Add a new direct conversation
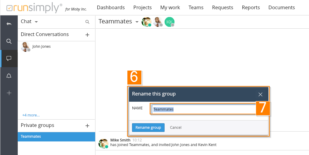The height and width of the screenshot is (155, 309). 87,35
